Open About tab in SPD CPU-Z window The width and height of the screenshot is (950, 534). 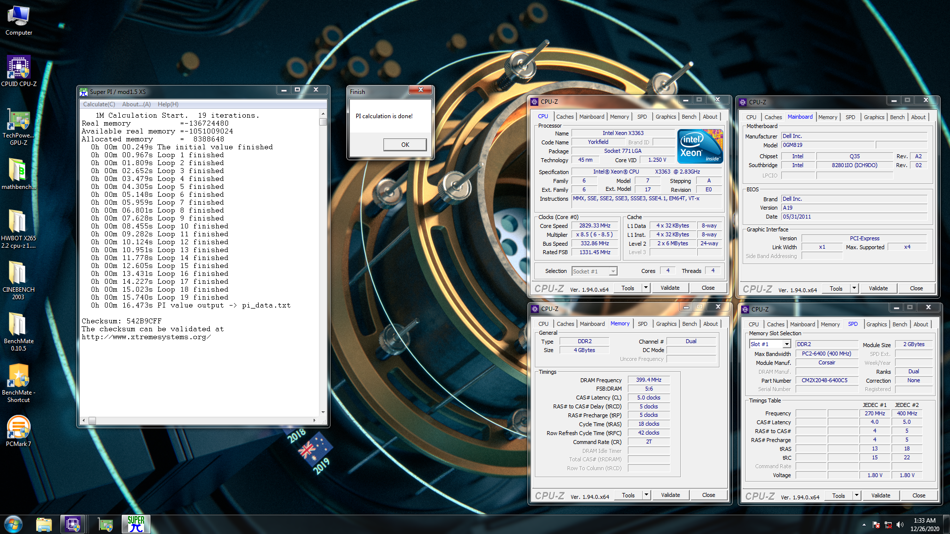click(921, 324)
